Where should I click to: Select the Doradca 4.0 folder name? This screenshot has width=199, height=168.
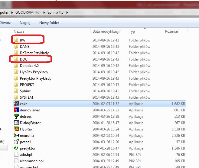(29, 65)
